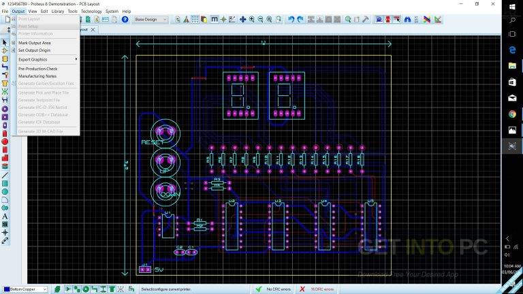Open the Design Rule Manager icon
Screen dimensions: 523x294
(438, 19)
